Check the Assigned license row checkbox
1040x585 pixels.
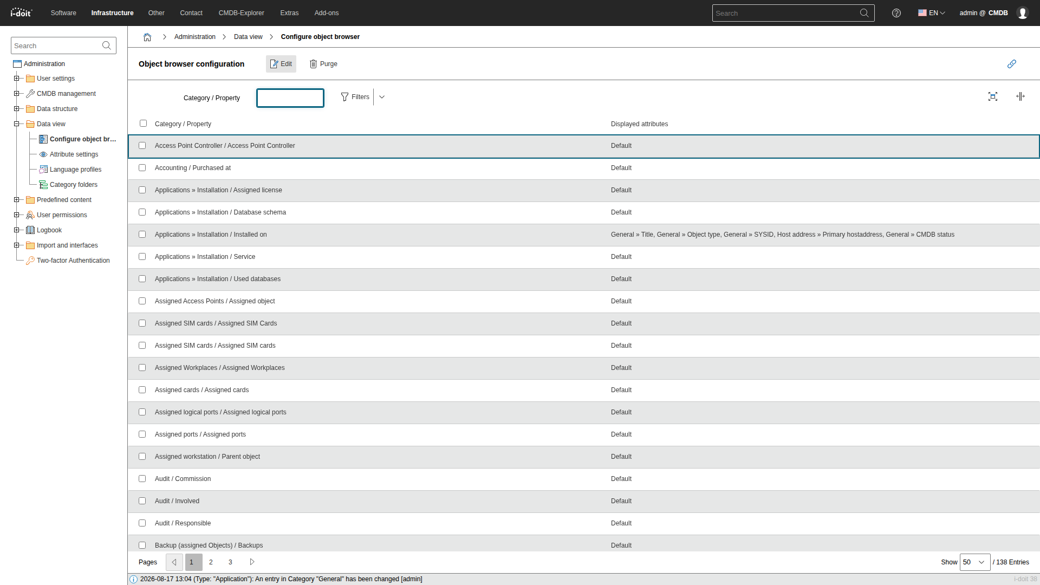click(x=142, y=190)
